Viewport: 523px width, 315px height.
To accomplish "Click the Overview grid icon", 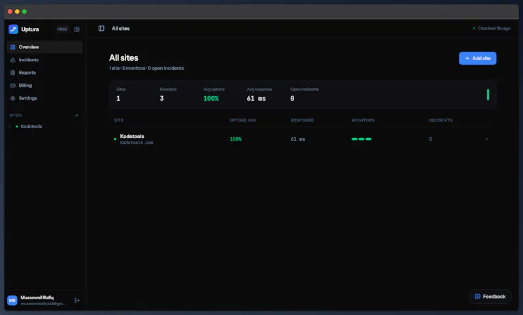I will click(12, 47).
